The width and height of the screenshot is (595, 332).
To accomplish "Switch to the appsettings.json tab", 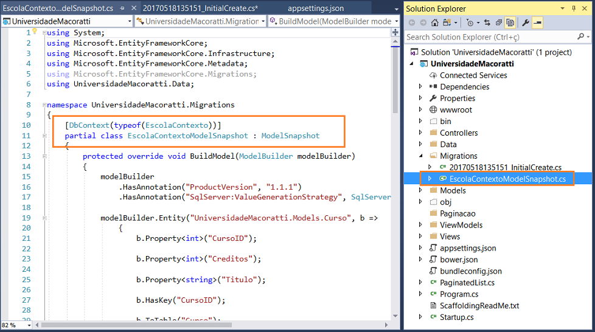I will pos(316,8).
